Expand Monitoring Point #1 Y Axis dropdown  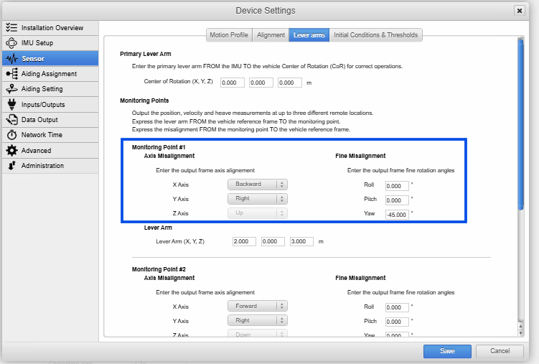pos(257,199)
